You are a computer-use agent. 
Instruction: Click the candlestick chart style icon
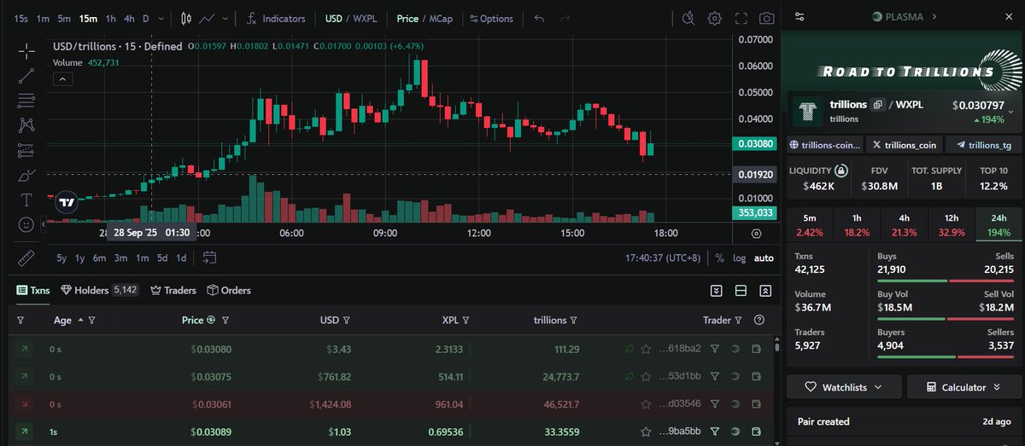point(187,18)
